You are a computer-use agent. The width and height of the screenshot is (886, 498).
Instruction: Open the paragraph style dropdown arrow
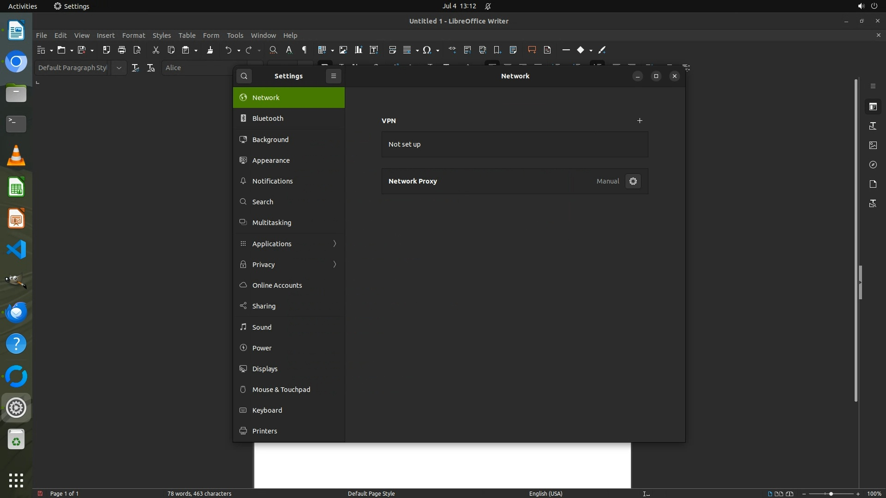(x=119, y=68)
